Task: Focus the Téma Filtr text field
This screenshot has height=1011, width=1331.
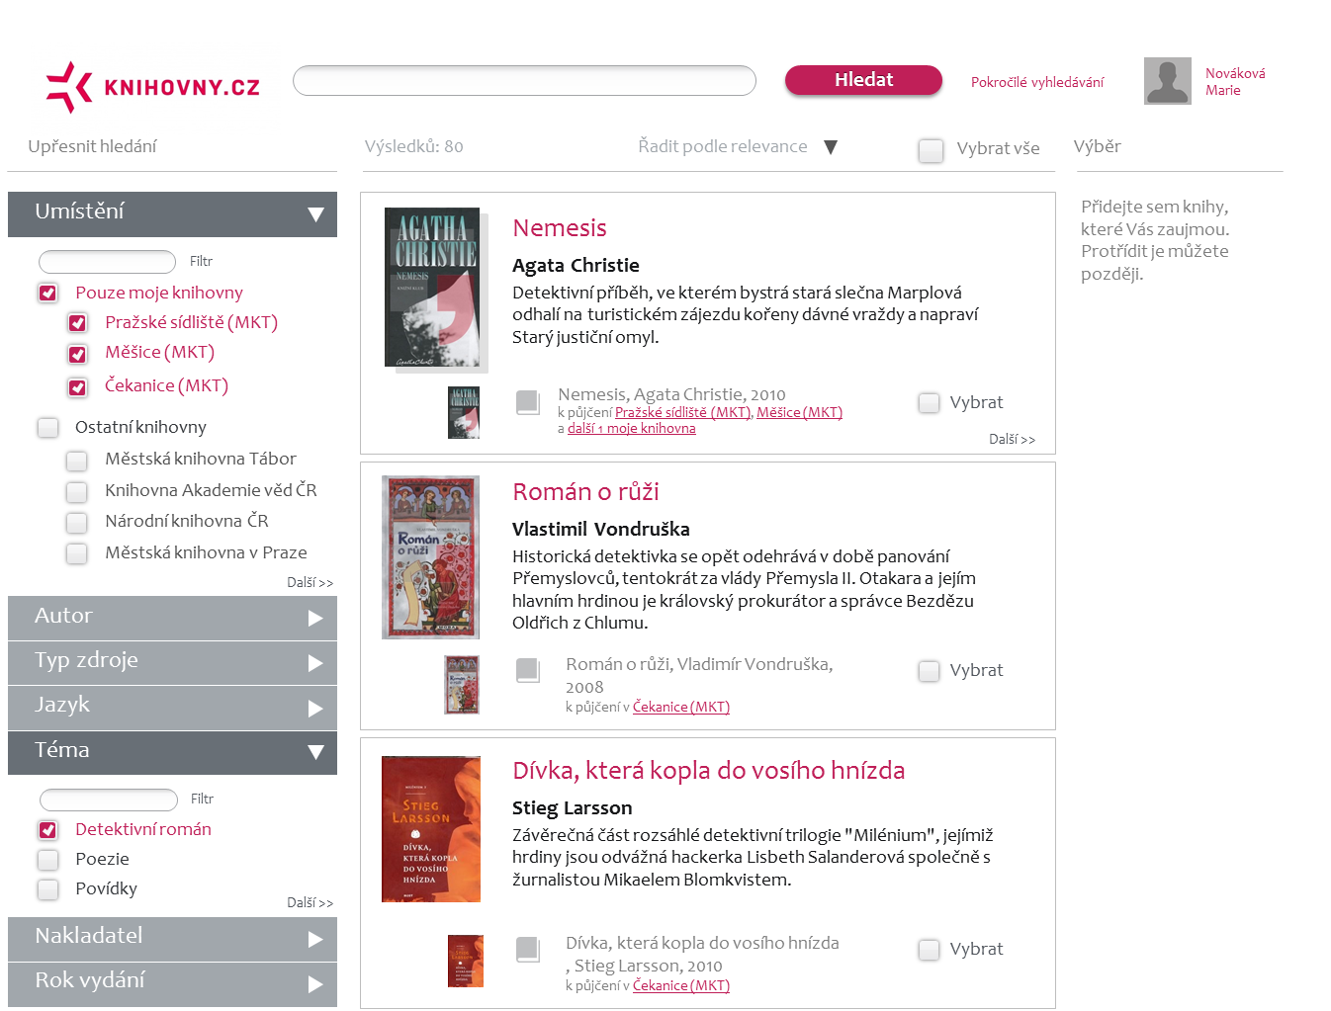Action: [x=109, y=800]
